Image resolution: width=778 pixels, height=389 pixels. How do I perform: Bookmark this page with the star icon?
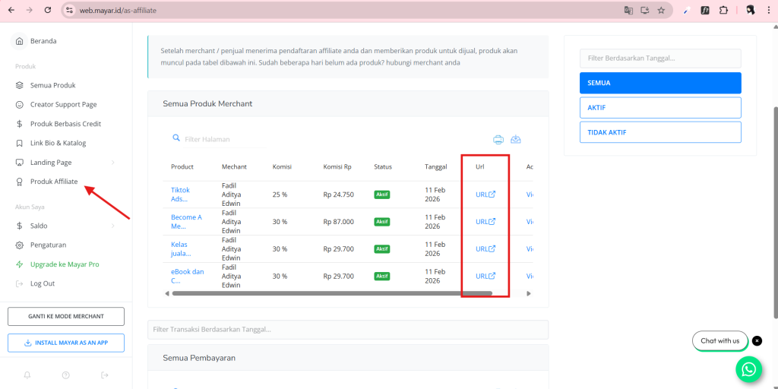661,11
